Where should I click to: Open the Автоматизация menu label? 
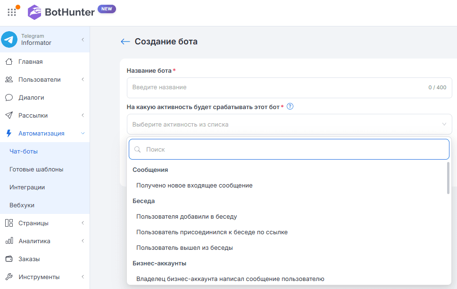42,134
